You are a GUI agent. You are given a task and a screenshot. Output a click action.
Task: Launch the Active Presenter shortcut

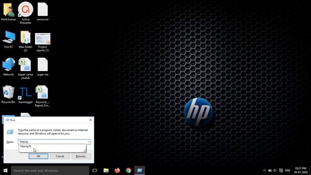click(26, 9)
